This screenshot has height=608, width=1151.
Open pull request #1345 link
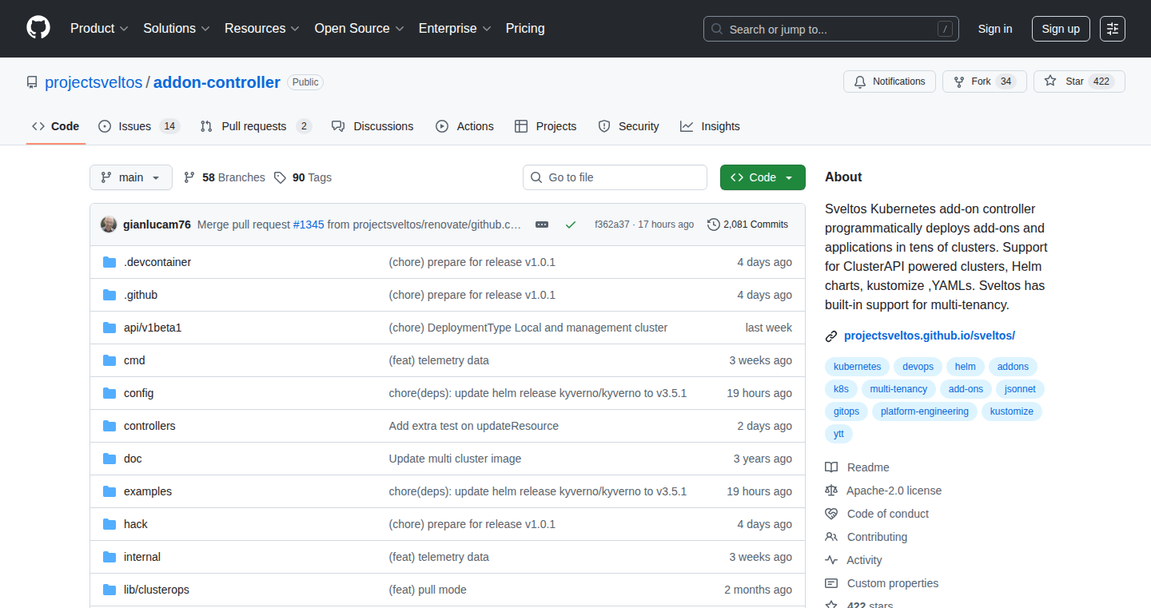pos(309,225)
